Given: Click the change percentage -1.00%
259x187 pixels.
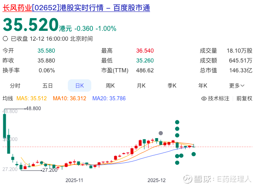Looking at the screenshot, I should 106,29.
